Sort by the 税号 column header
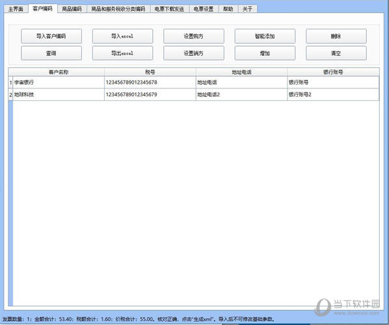This screenshot has width=389, height=325. pos(150,72)
